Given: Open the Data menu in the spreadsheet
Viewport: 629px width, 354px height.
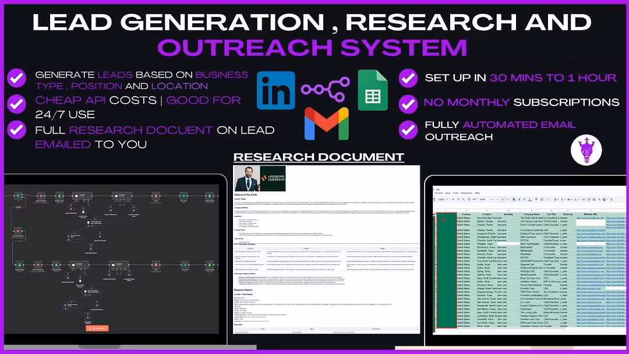Looking at the screenshot, I should tap(448, 193).
